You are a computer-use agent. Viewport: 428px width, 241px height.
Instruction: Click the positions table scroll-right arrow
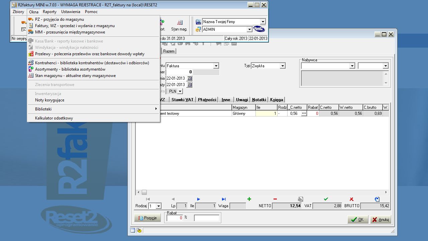pyautogui.click(x=386, y=192)
